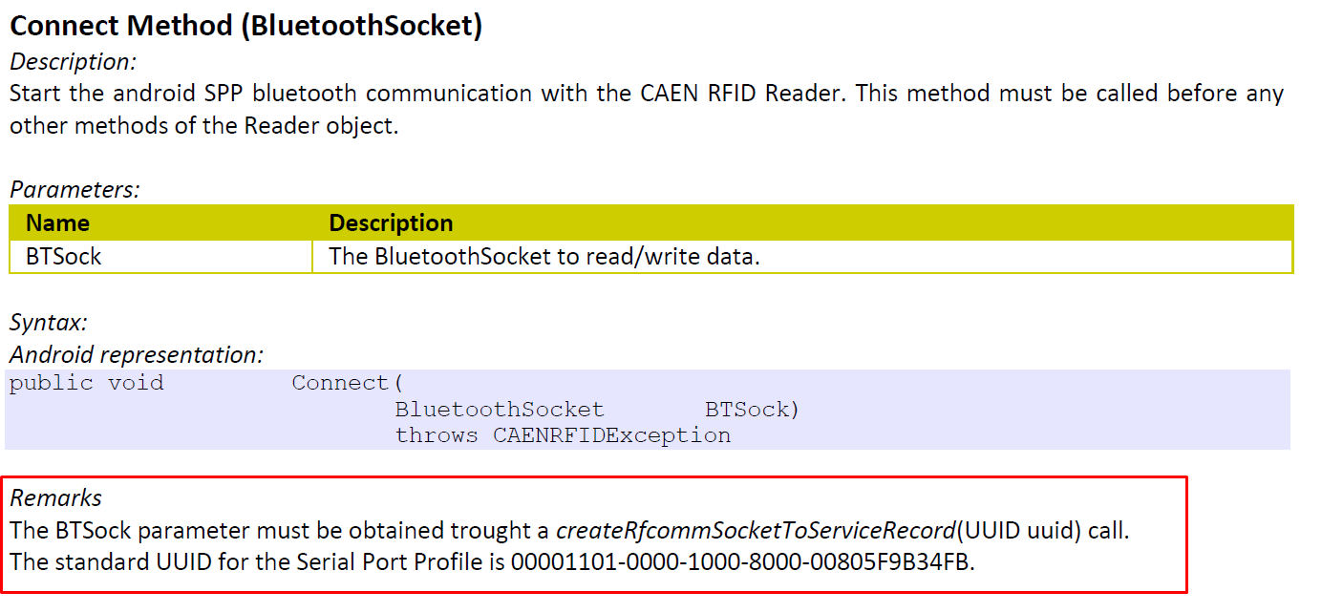Click the BTSock) parameter in code
The image size is (1343, 613).
click(753, 410)
